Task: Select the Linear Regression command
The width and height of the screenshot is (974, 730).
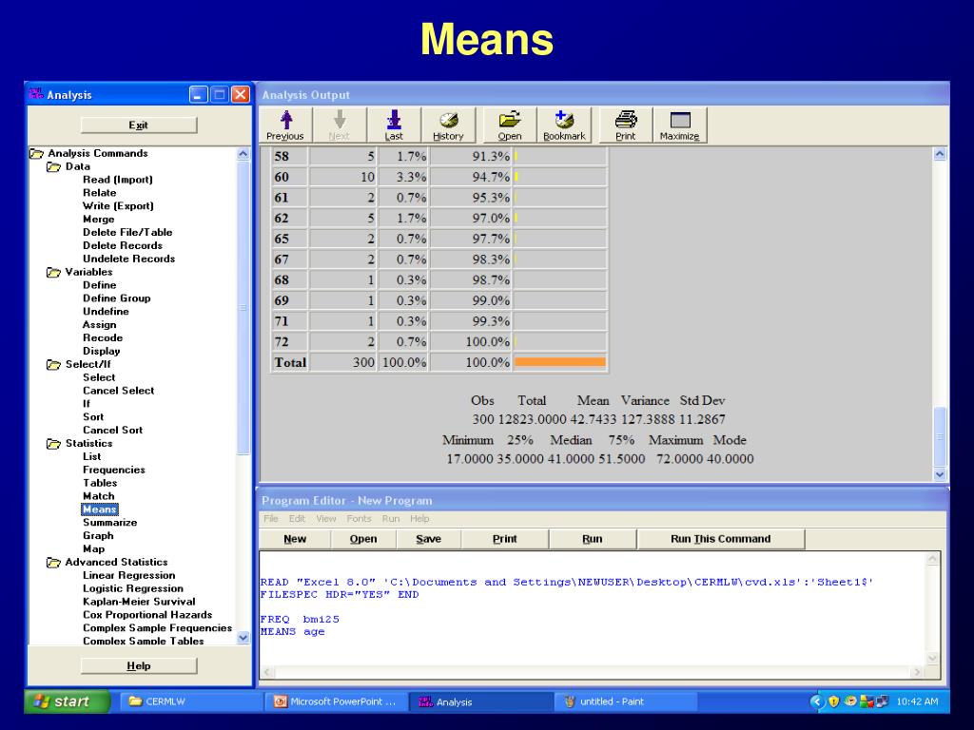Action: click(129, 575)
